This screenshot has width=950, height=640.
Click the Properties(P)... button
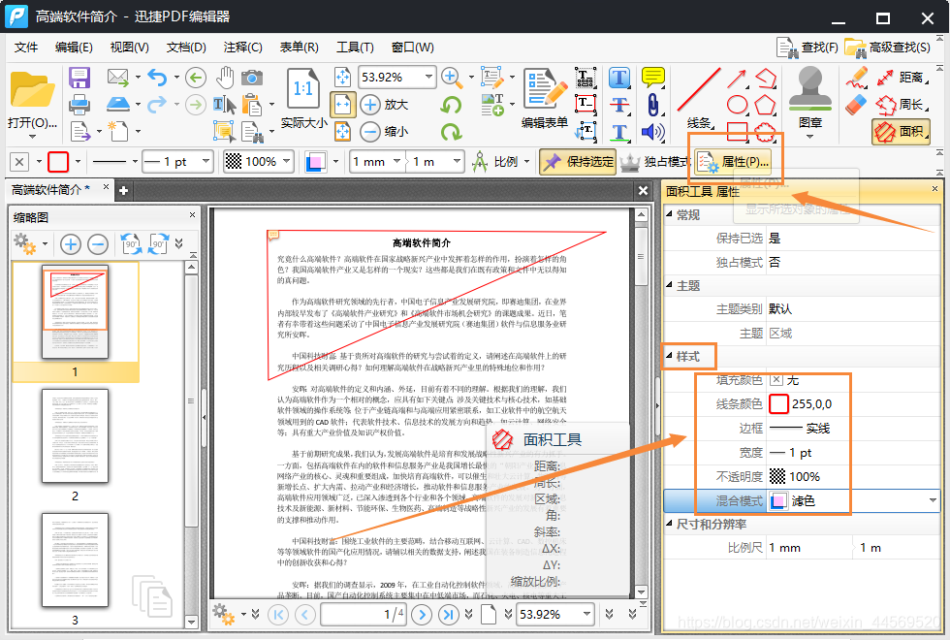[x=734, y=162]
